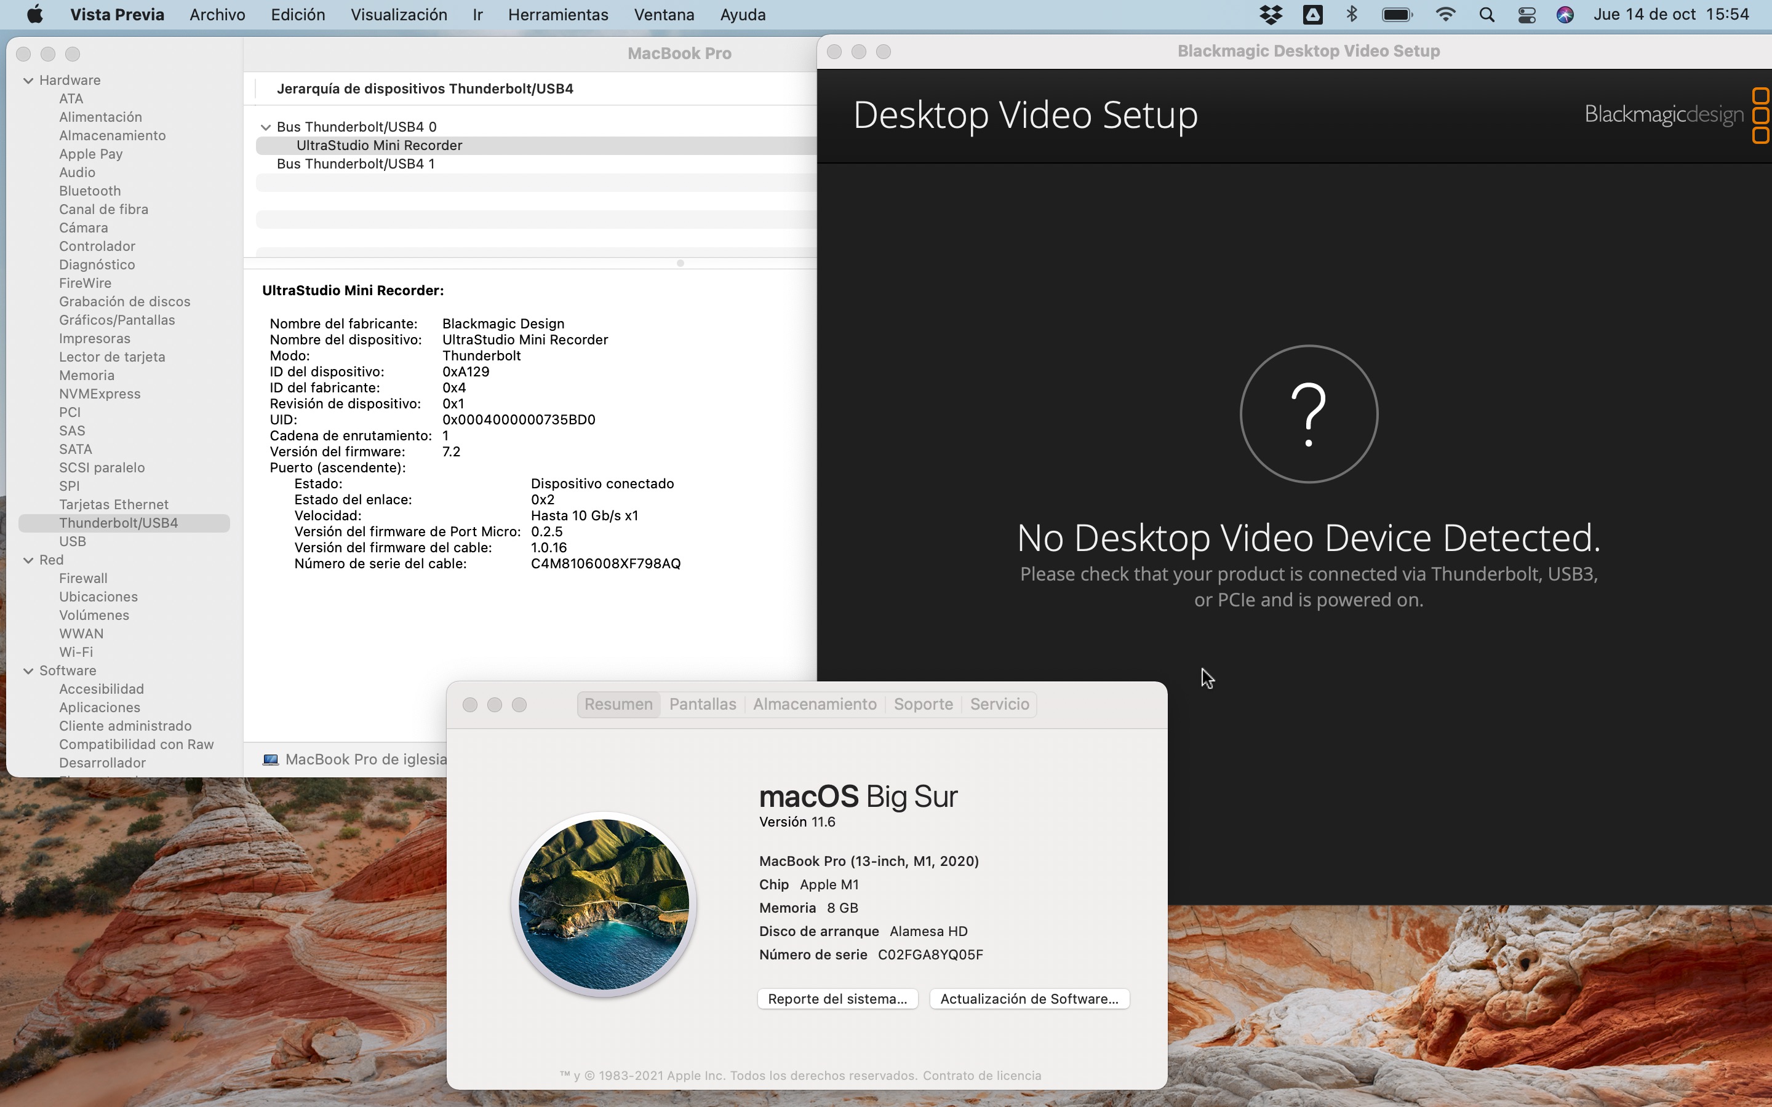Select Audio in the sidebar
This screenshot has height=1107, width=1772.
coord(77,173)
